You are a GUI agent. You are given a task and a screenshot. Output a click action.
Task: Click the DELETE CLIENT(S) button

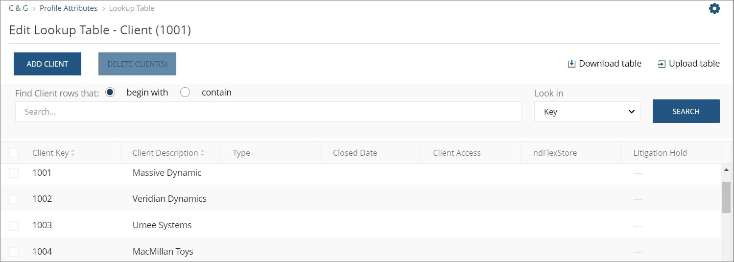point(137,64)
